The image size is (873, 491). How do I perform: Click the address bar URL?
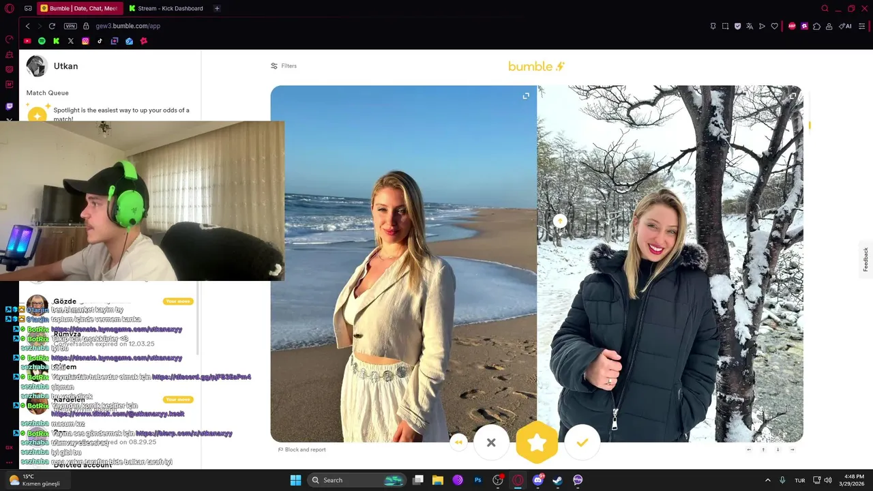coord(128,26)
